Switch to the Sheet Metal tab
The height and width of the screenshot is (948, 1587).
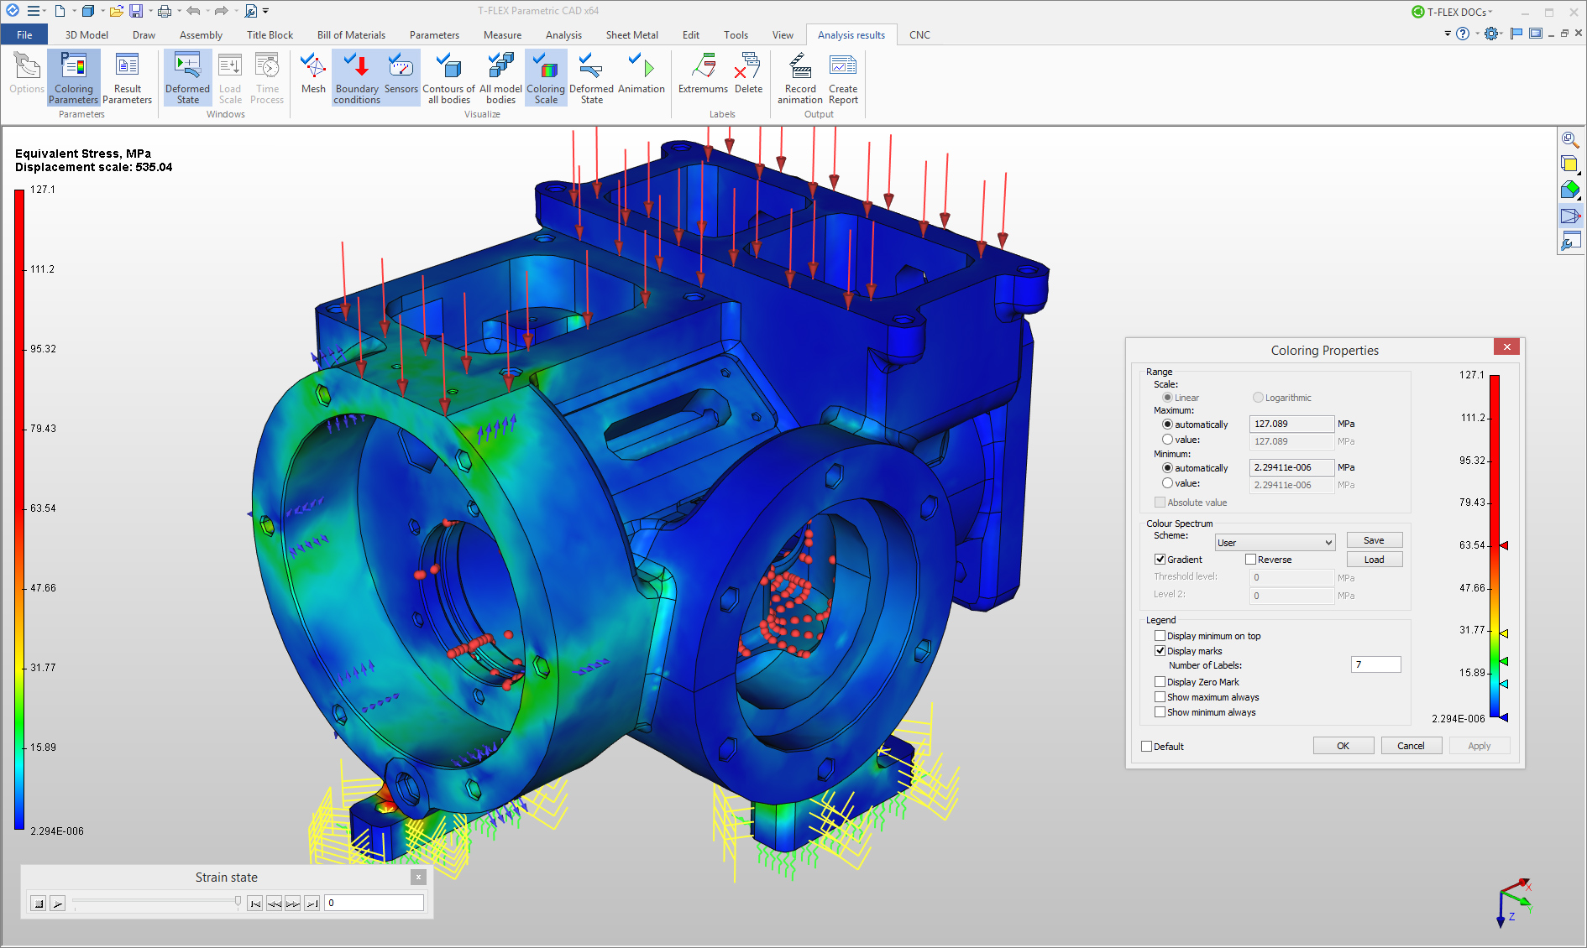coord(631,34)
